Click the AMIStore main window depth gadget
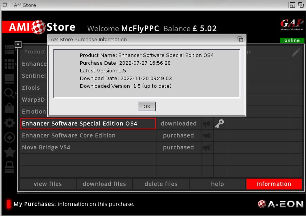This screenshot has width=306, height=216. tap(301, 5)
